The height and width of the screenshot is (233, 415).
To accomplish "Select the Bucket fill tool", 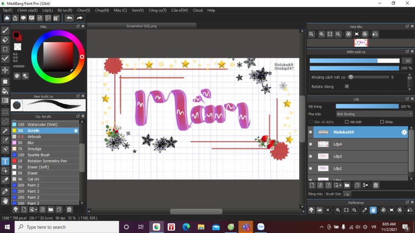I will (5, 91).
